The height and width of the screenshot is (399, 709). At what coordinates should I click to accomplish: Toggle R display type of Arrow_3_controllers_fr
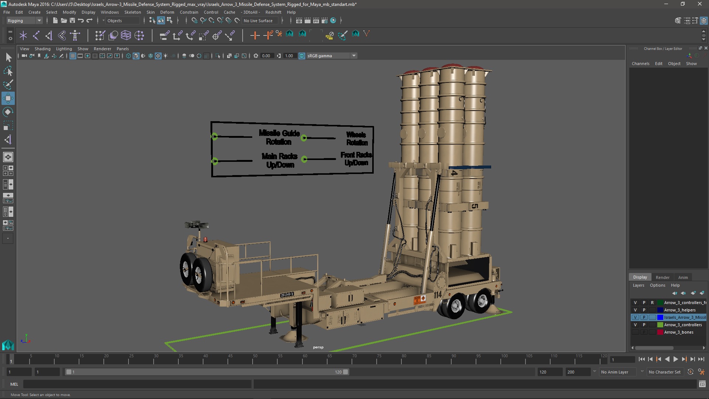tap(652, 303)
